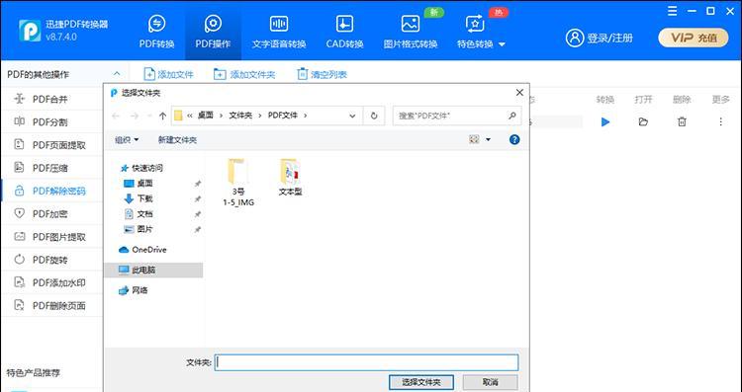This screenshot has width=742, height=392.
Task: Select PDF旋转 in the sidebar
Action: point(52,260)
